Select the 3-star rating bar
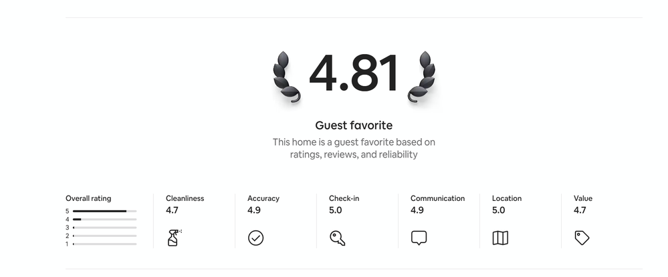 click(x=104, y=228)
